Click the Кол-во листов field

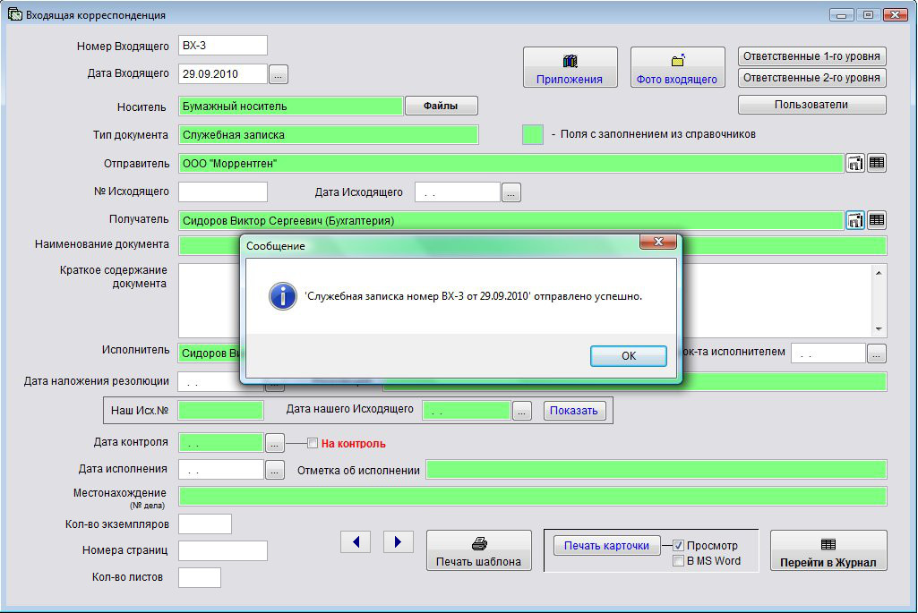tap(200, 577)
